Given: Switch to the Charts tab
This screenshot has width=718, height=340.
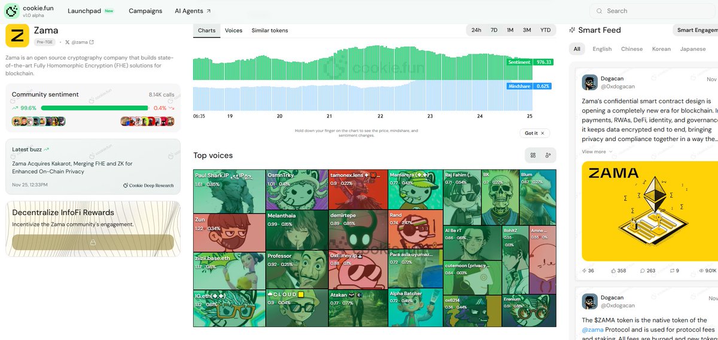Looking at the screenshot, I should (x=206, y=30).
